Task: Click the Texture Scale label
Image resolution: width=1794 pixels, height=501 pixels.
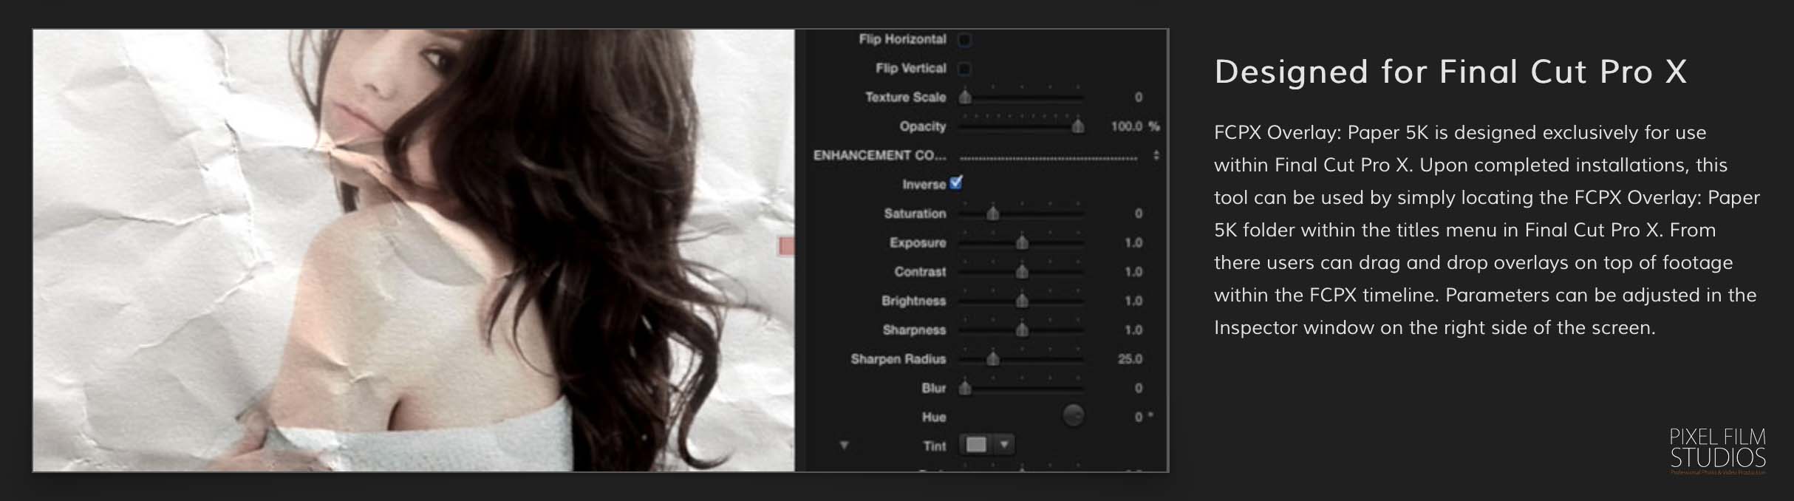Action: (x=905, y=98)
